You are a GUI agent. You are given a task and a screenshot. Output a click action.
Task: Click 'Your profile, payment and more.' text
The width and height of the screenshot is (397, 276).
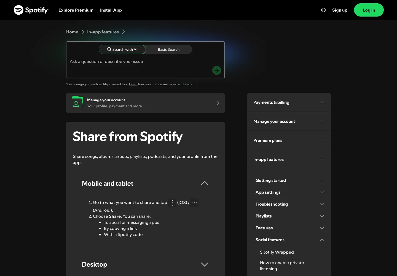click(x=115, y=106)
